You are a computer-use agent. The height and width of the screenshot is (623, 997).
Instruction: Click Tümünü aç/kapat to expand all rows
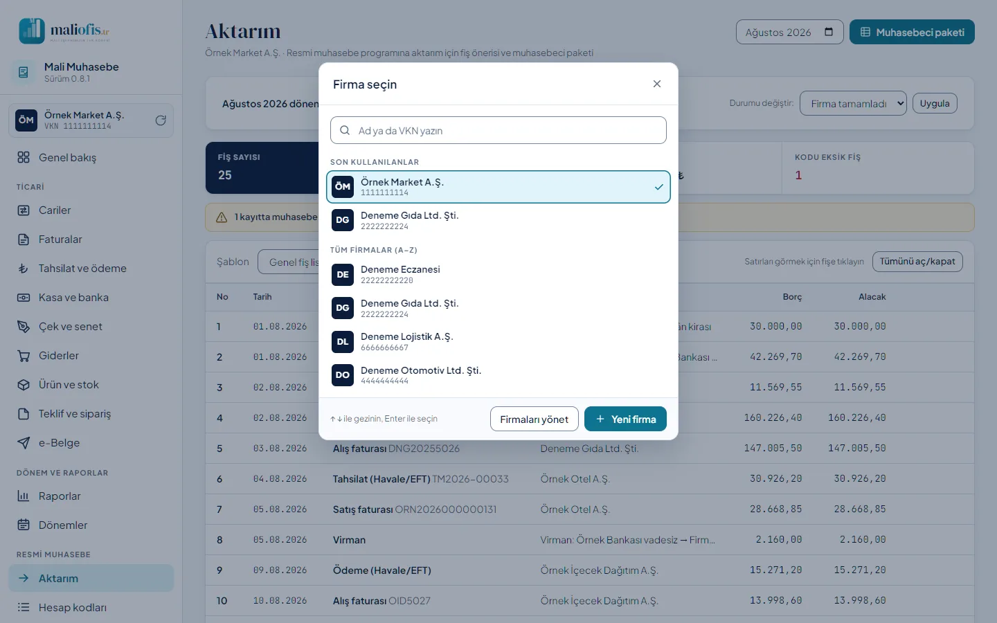pos(917,262)
